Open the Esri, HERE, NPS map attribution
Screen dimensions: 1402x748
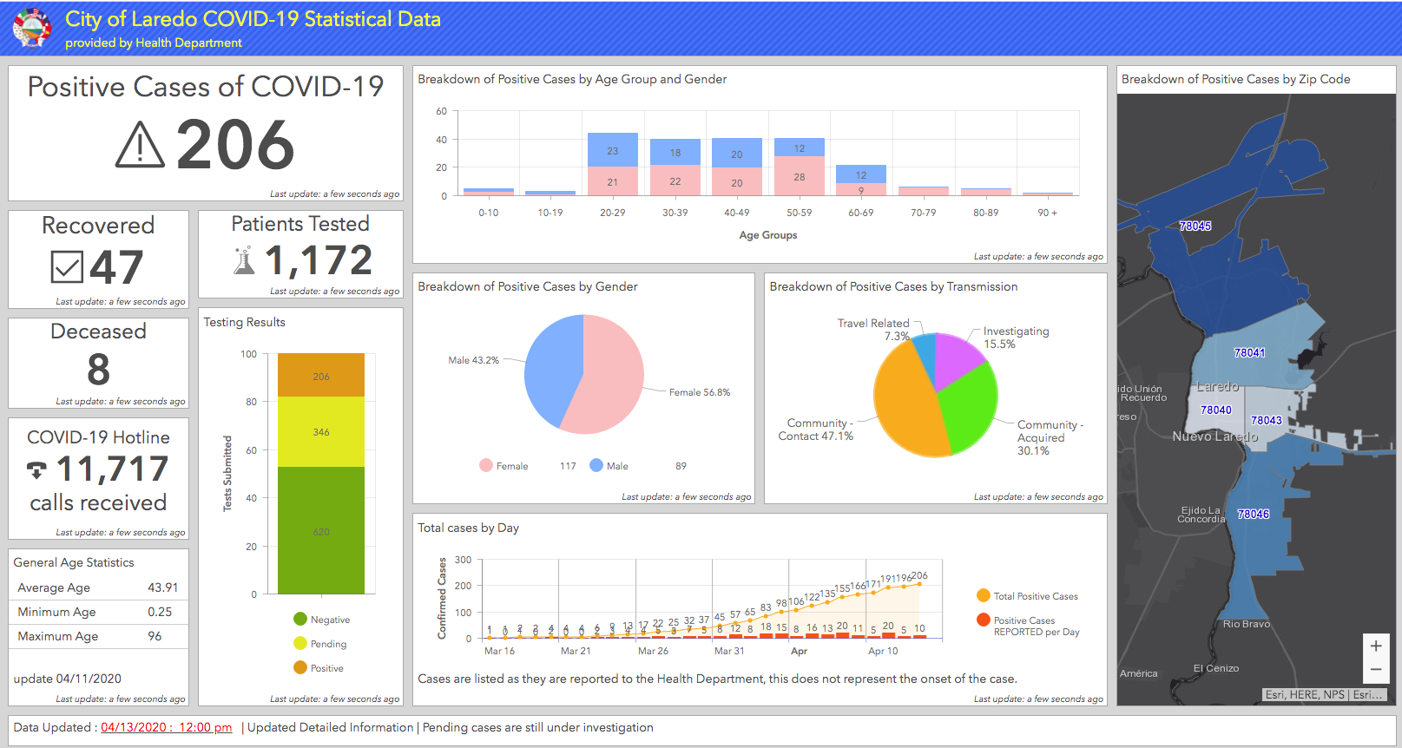point(1305,694)
